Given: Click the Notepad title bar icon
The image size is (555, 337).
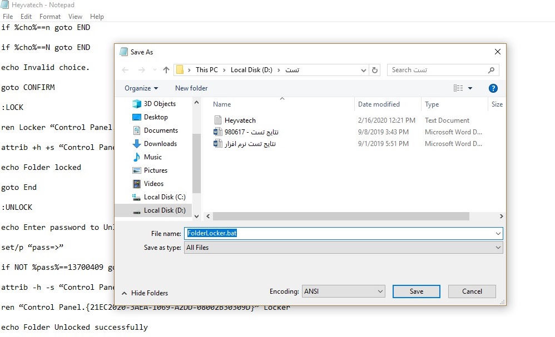Looking at the screenshot, I should (4, 4).
